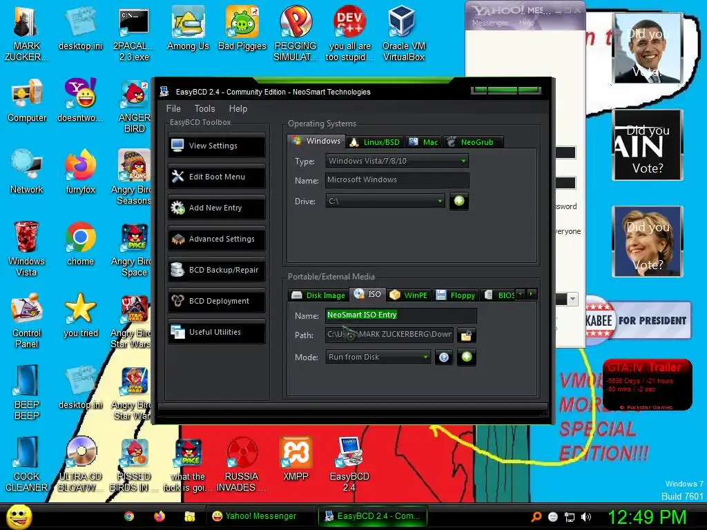Switch to the Disk Image tab
707x530 pixels.
[x=318, y=295]
